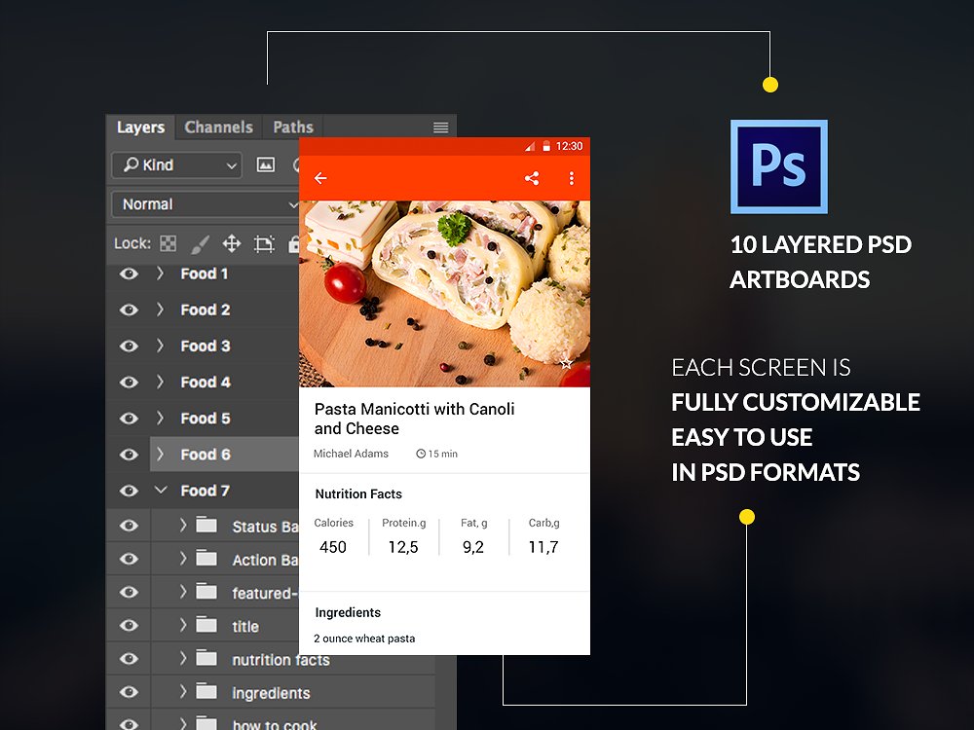Click the Photoshop Ps logo
The image size is (974, 730).
pos(779,166)
